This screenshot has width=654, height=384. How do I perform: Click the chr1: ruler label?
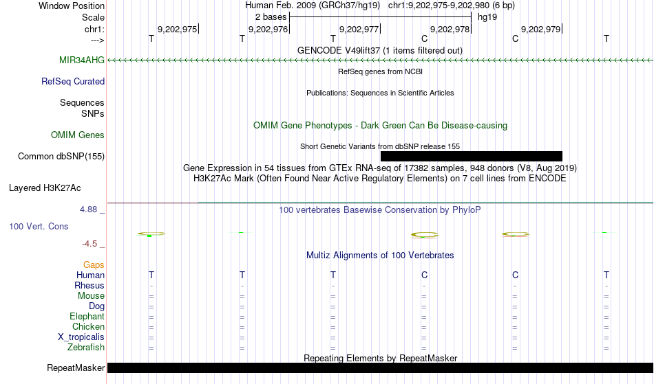(x=95, y=29)
